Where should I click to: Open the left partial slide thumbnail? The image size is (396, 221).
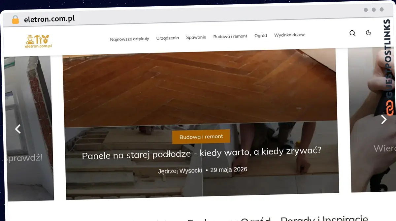click(29, 129)
